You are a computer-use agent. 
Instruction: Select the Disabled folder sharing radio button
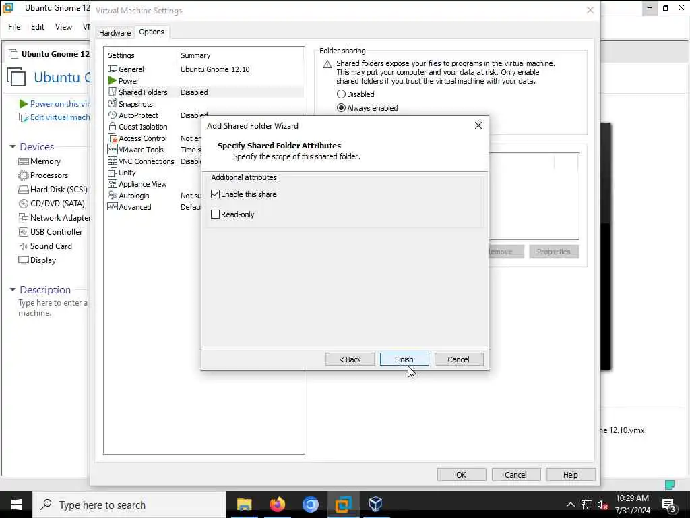[341, 94]
